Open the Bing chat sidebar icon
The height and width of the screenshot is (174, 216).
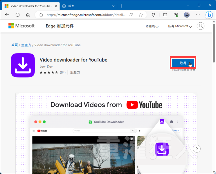point(210,15)
